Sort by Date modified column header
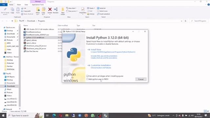The width and height of the screenshot is (210, 118). (63, 26)
